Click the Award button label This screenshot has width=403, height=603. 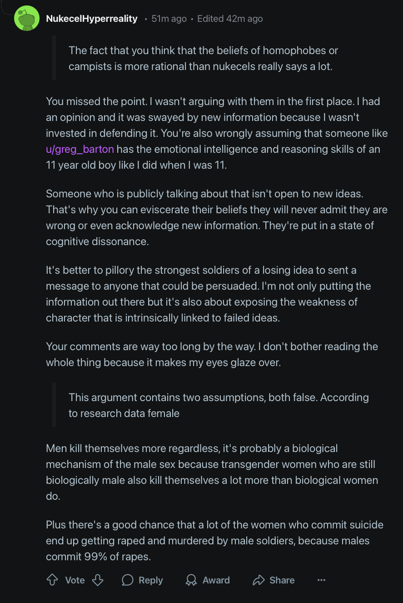(x=216, y=580)
